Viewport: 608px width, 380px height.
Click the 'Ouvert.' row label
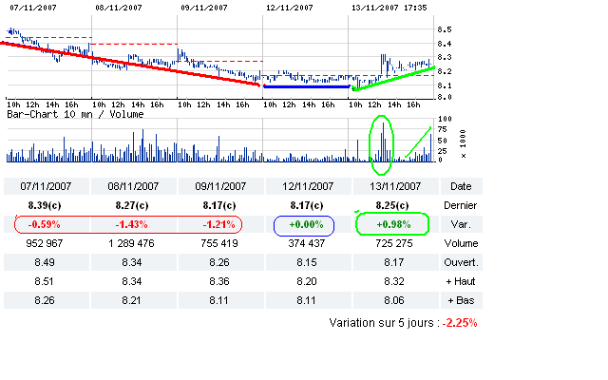coord(461,262)
